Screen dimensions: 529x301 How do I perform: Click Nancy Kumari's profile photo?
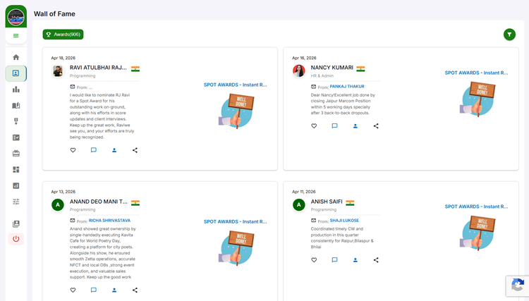point(299,71)
